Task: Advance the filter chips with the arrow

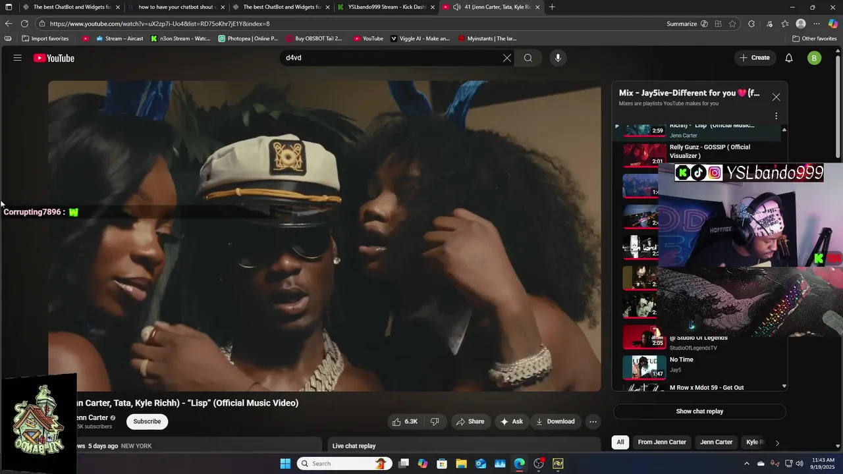Action: (777, 443)
